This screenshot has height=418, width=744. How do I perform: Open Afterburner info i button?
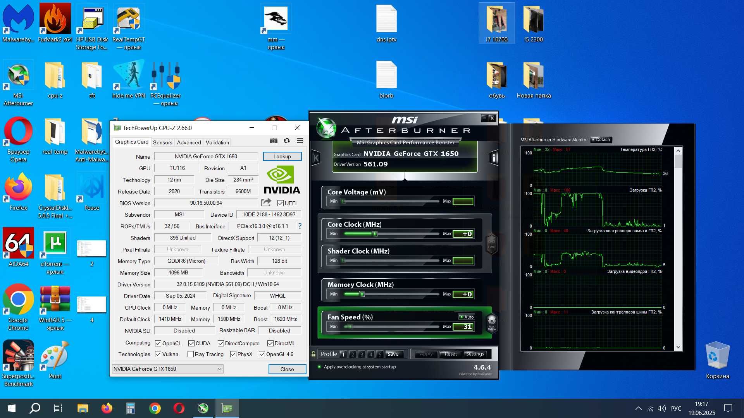(x=494, y=158)
